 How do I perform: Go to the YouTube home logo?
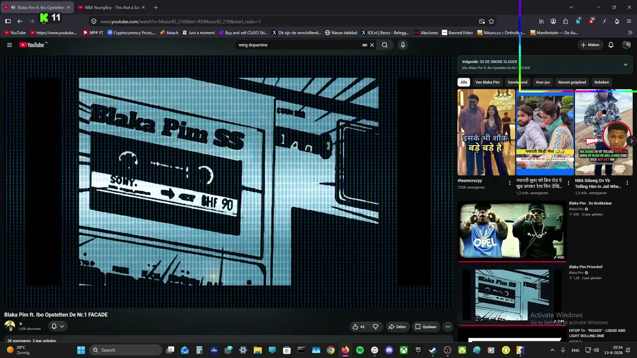(x=32, y=45)
